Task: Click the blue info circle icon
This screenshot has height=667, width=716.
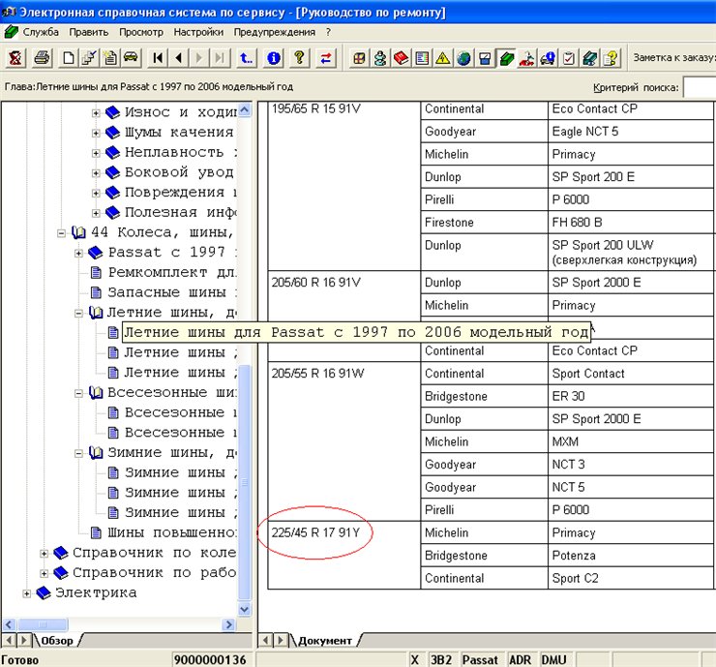Action: tap(274, 58)
